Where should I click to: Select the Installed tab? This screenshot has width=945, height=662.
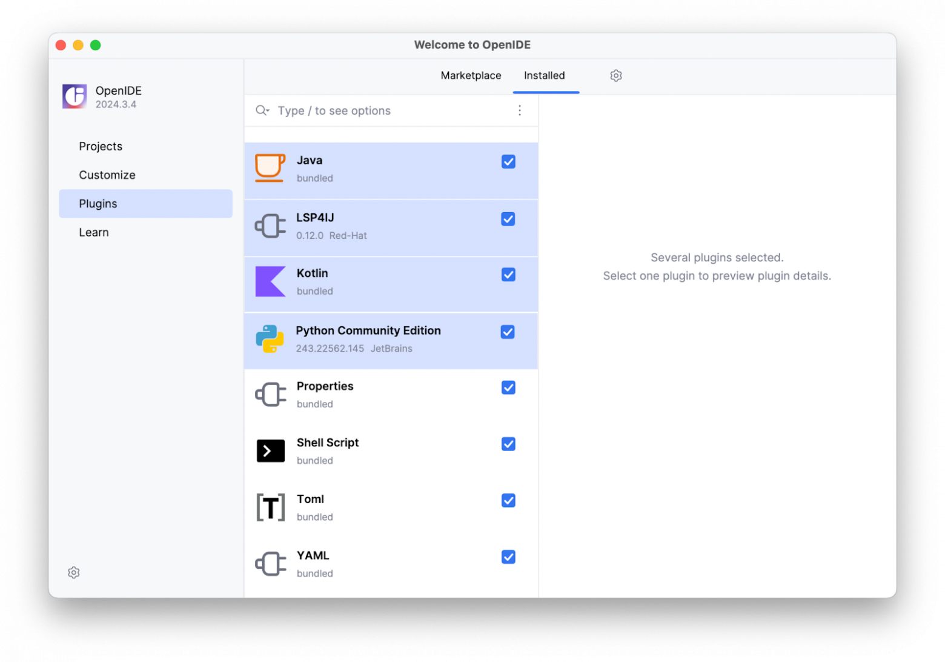(544, 76)
